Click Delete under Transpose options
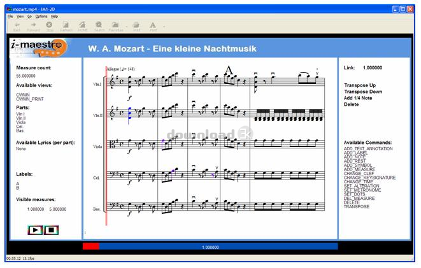This screenshot has width=421, height=268. coord(351,104)
